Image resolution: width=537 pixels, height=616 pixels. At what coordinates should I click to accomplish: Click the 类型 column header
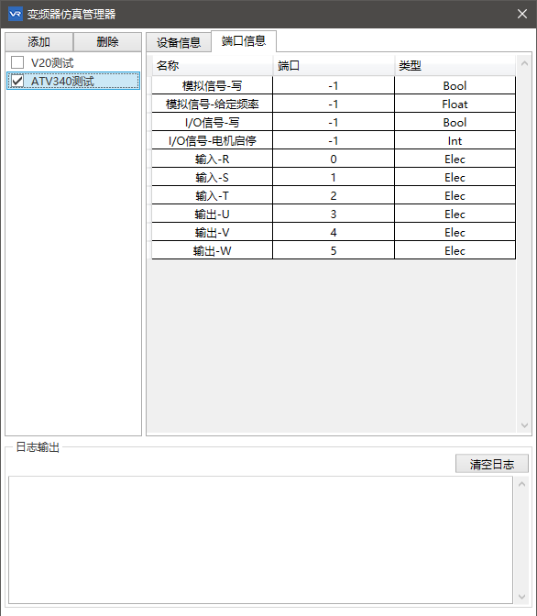[455, 65]
